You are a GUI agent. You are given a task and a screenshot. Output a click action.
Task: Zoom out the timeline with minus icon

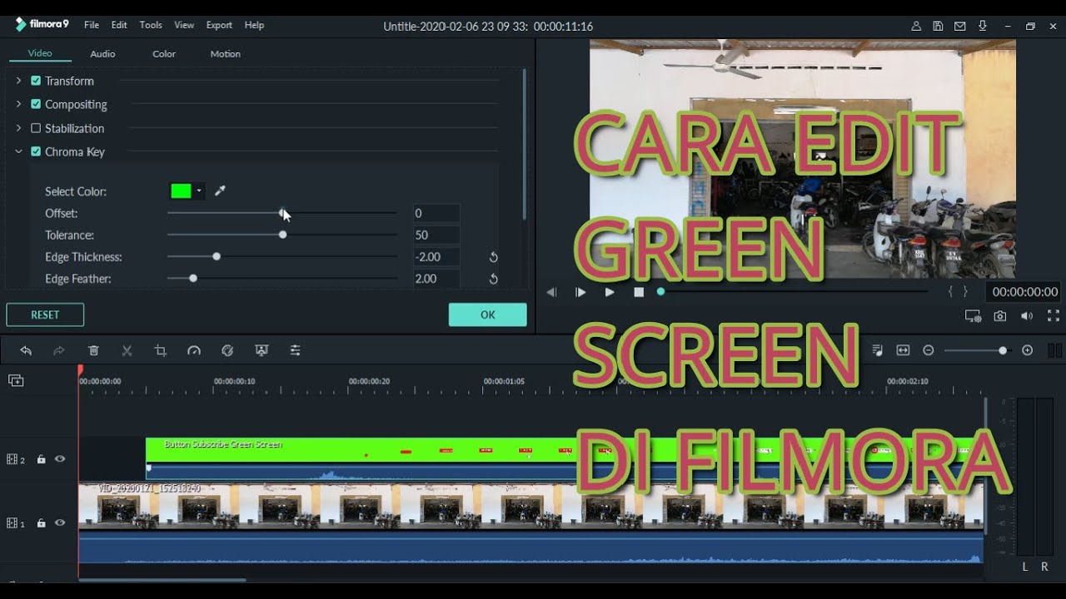pyautogui.click(x=929, y=350)
